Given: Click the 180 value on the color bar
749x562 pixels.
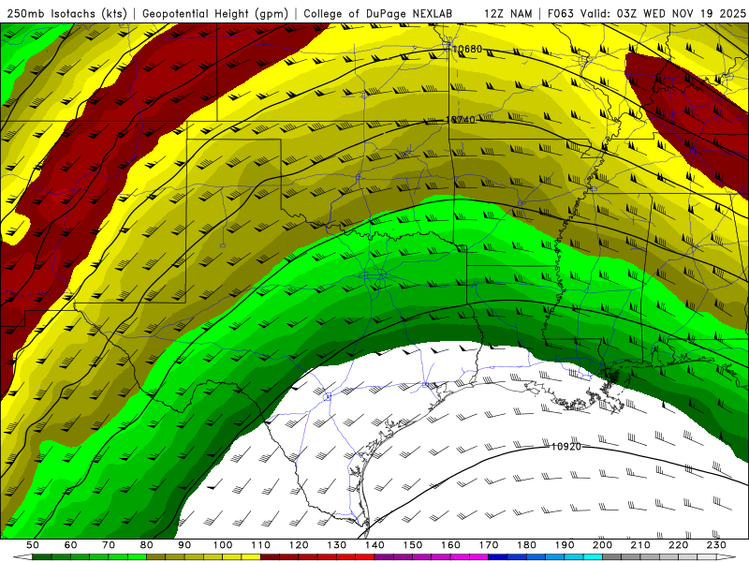Looking at the screenshot, I should pos(526,545).
